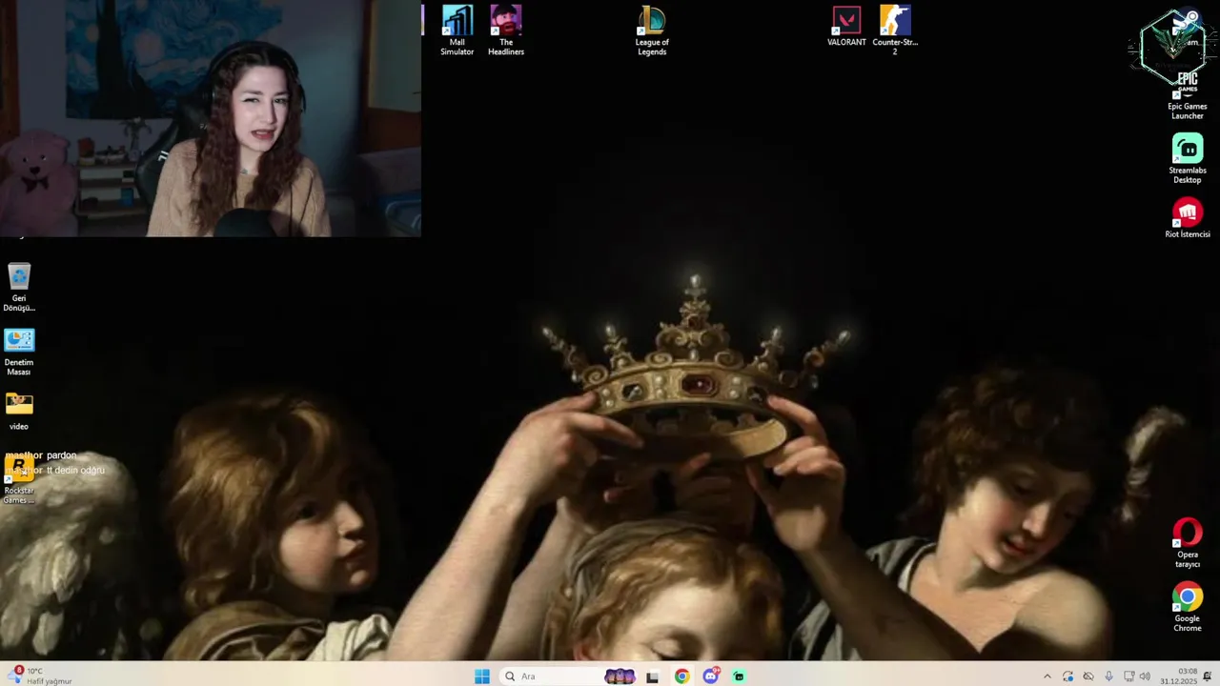The height and width of the screenshot is (686, 1220).
Task: Open Streamlabs from the taskbar
Action: tap(739, 676)
